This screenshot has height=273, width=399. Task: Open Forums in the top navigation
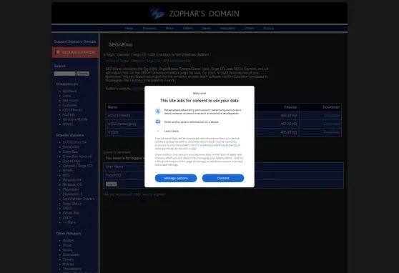point(269,29)
